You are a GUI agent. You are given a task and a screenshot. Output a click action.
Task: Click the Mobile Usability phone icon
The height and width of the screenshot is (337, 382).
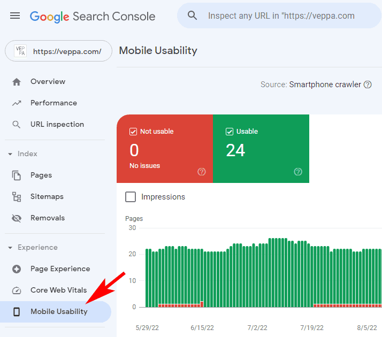17,312
